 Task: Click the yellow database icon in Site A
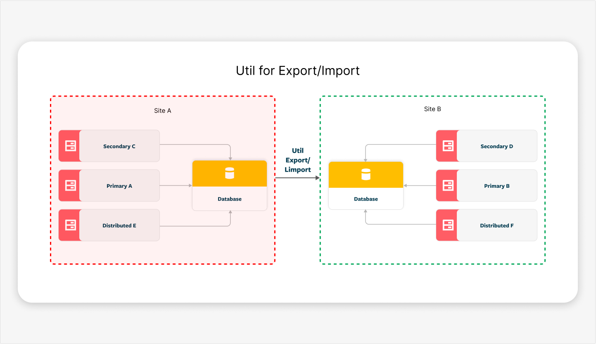229,173
